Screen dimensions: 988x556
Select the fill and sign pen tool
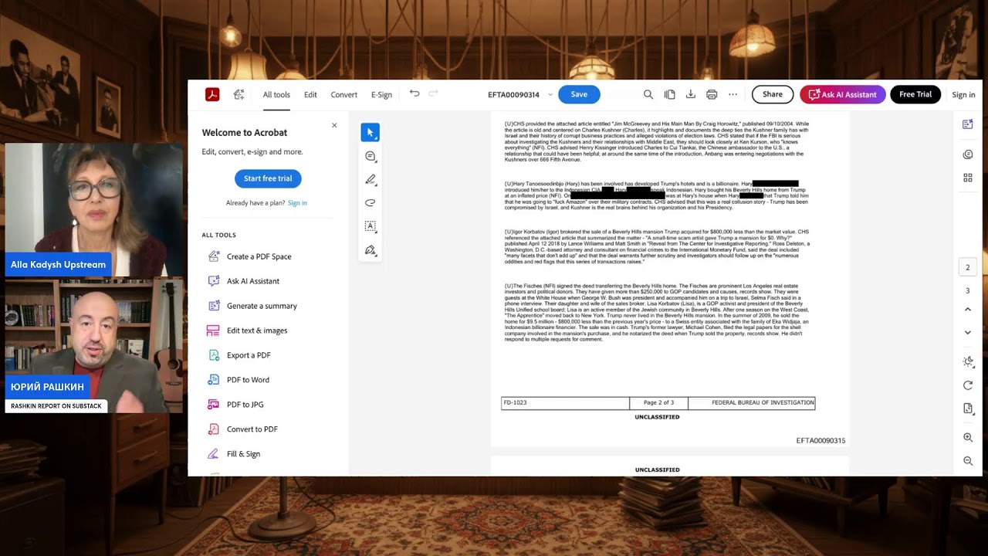[x=370, y=250]
